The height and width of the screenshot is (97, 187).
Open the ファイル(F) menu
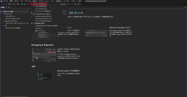pyautogui.click(x=6, y=1)
